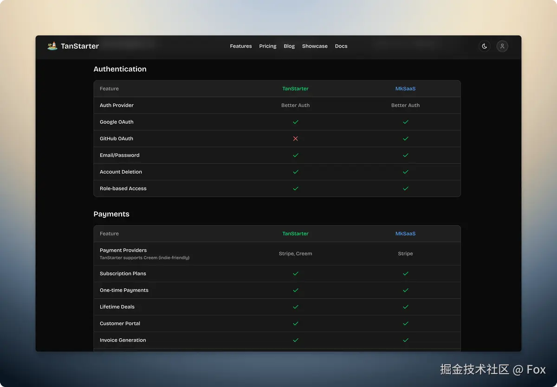Select the Customer Portal row label

click(120, 324)
